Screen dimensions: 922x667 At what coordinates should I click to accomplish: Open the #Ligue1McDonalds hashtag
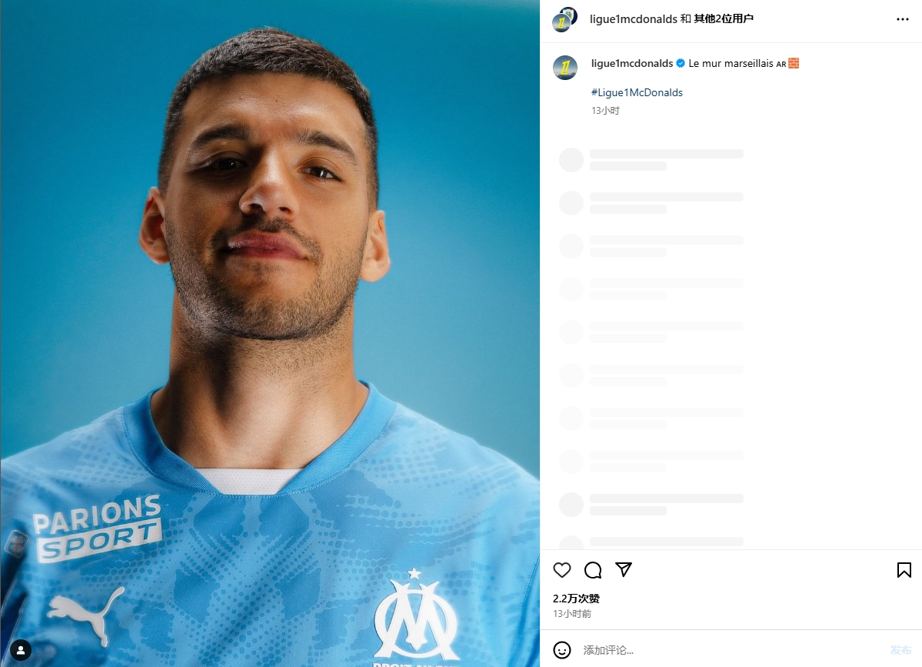click(x=637, y=92)
